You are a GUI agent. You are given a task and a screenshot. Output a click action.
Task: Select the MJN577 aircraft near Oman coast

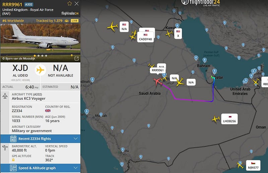(240, 165)
